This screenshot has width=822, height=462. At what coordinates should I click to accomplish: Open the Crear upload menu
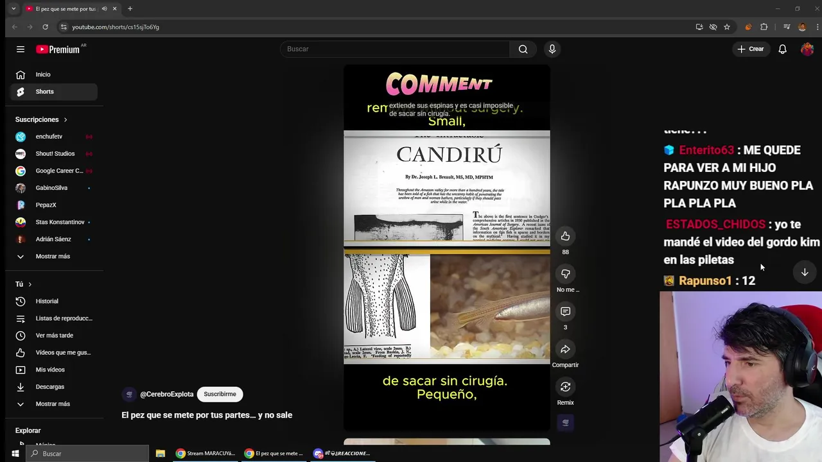[x=751, y=49]
